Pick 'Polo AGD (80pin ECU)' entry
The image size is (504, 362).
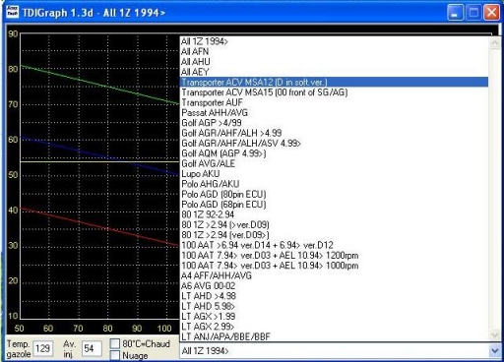click(334, 194)
